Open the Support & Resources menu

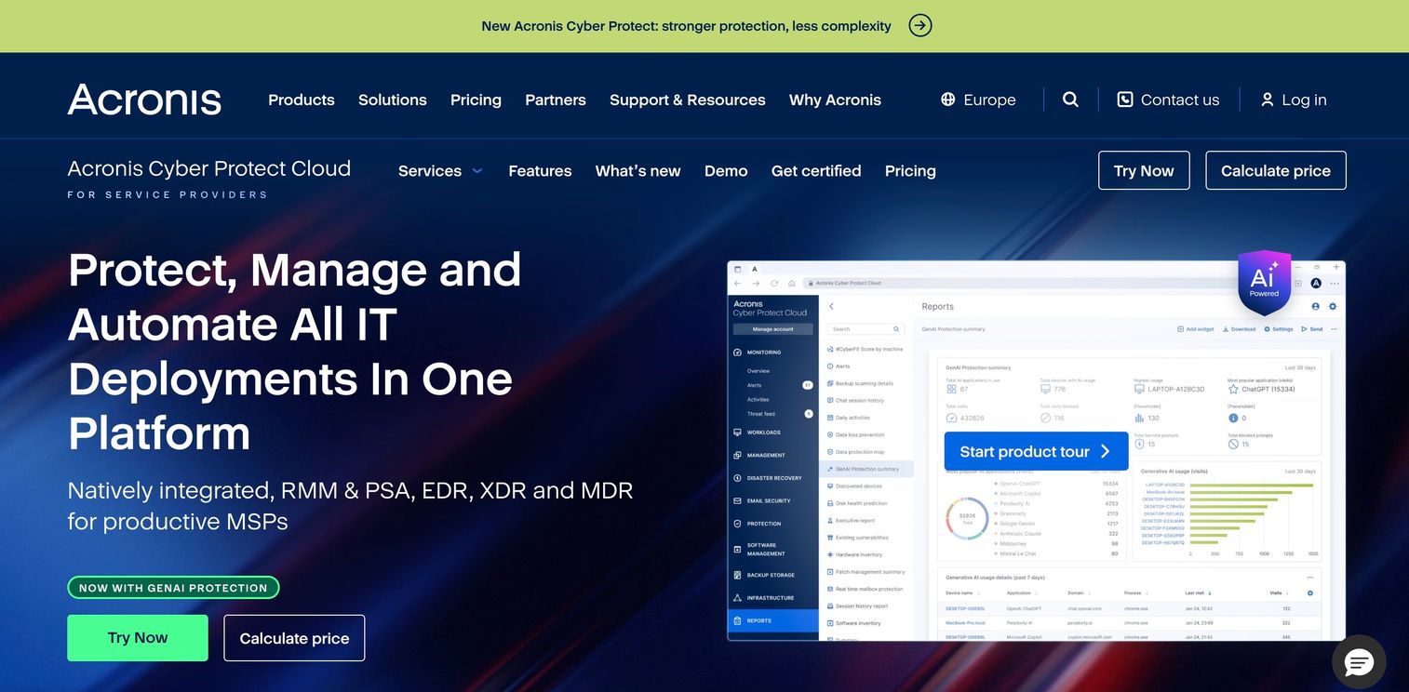688,100
